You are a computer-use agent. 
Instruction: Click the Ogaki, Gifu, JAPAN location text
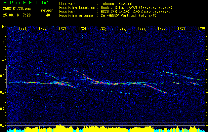coord(137,8)
